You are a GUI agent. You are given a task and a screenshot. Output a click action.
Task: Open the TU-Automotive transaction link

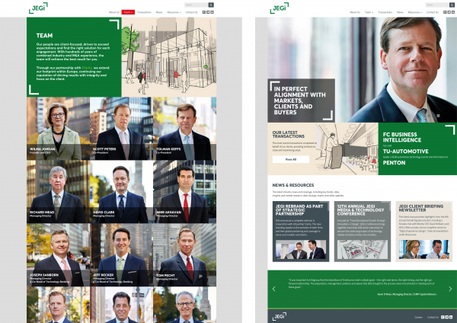point(406,152)
